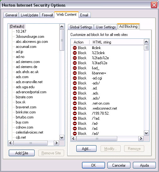Confirm the dialog with OK

(x=93, y=165)
